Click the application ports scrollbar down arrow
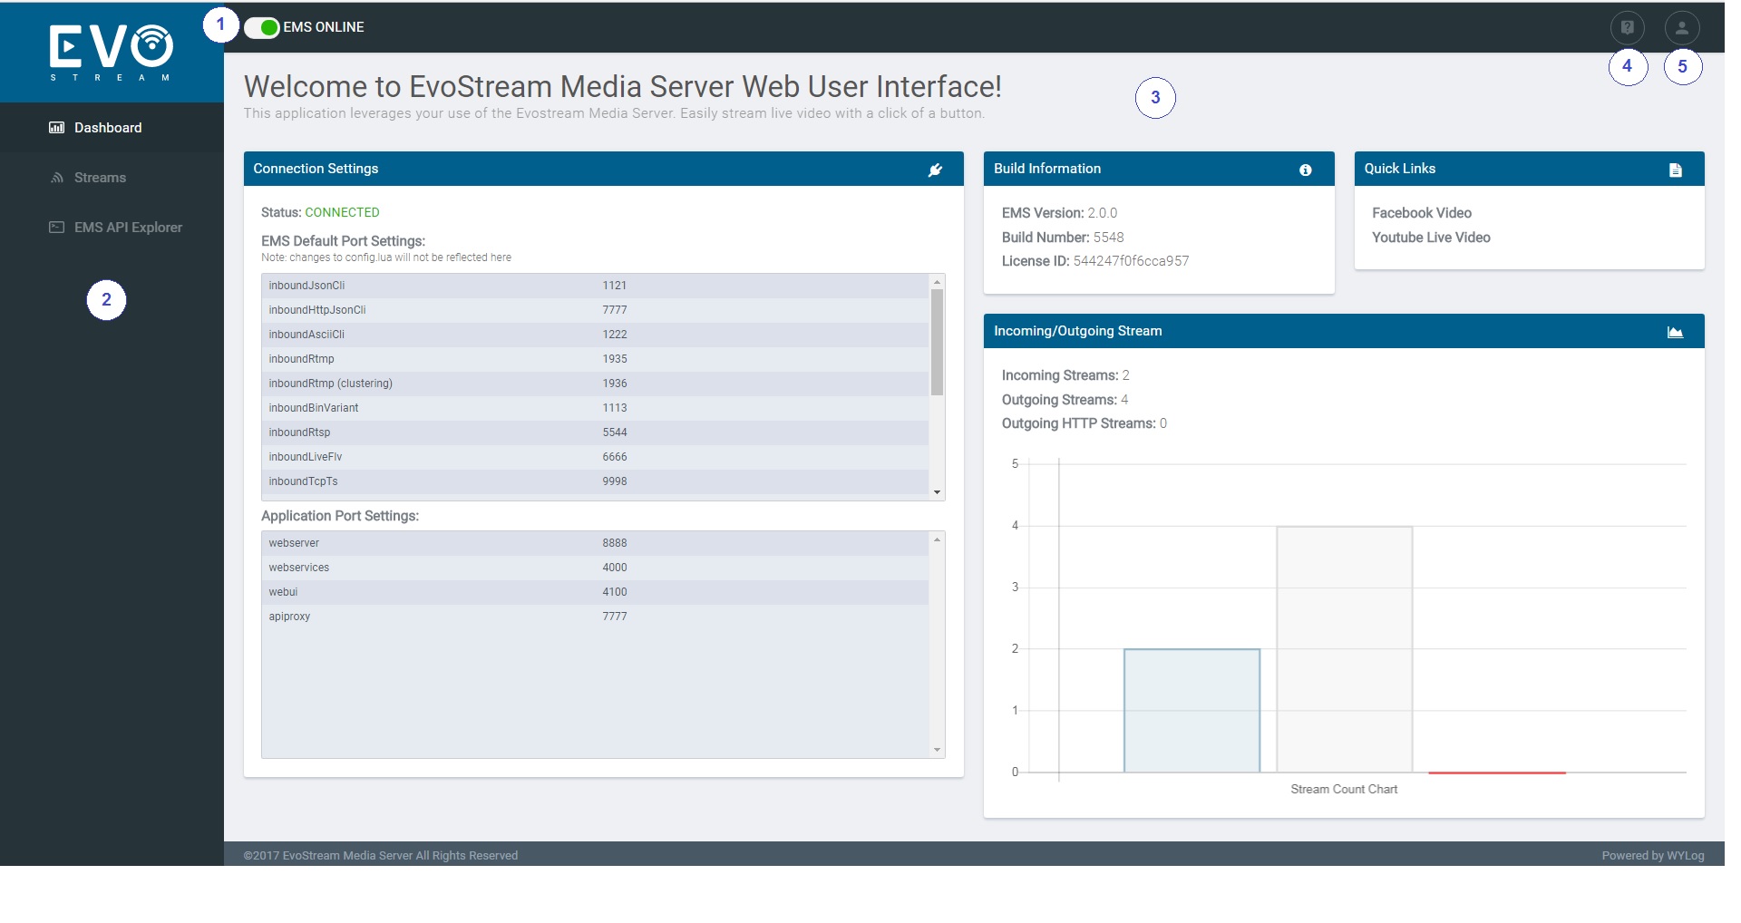The height and width of the screenshot is (923, 1741). pos(937,750)
